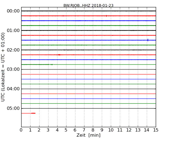Click the UTC Lokalzeit vertical axis label

coord(3,67)
